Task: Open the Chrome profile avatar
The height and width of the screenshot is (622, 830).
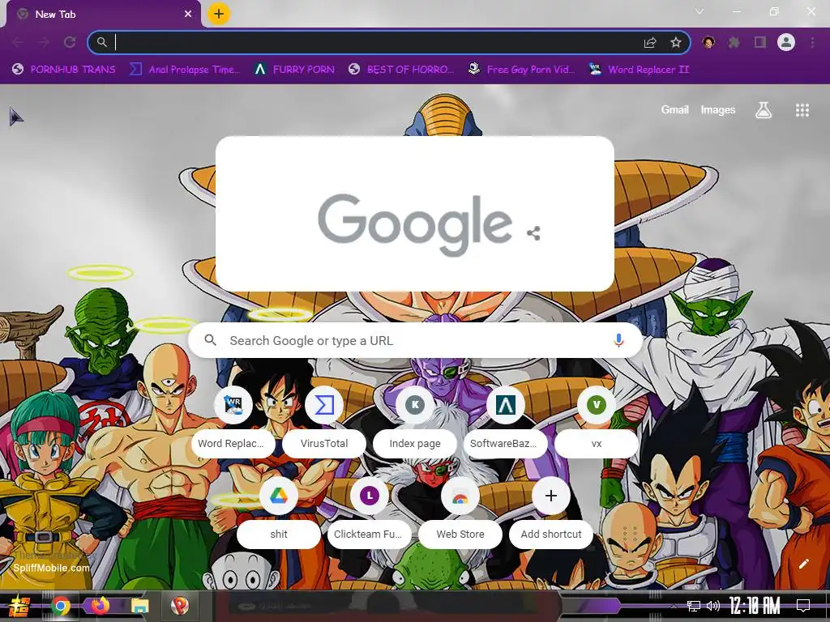Action: tap(786, 42)
